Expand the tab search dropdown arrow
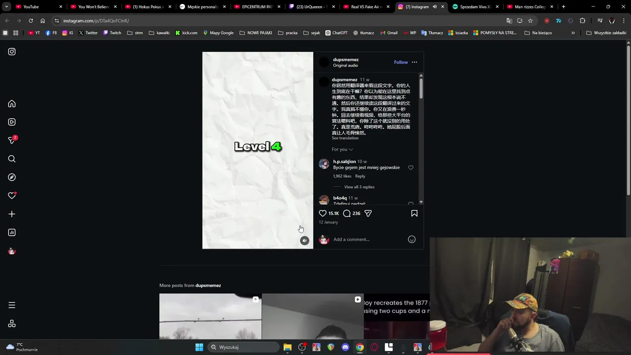The height and width of the screenshot is (355, 631). point(6,7)
